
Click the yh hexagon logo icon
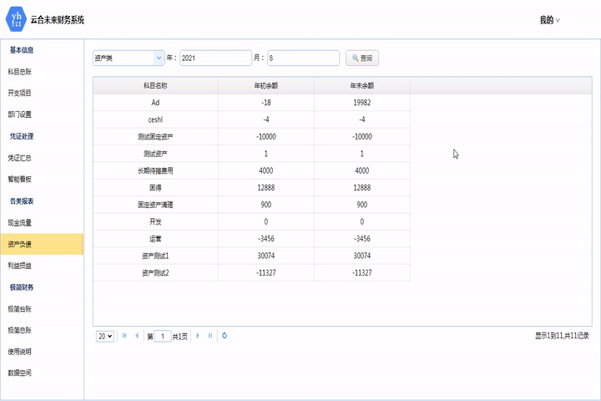(16, 18)
